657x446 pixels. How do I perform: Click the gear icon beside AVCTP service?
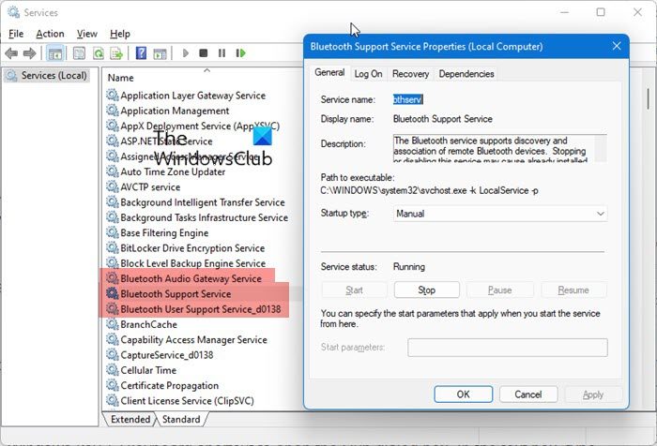[112, 187]
